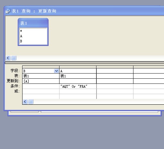Click the field cell showing A

pos(78,71)
